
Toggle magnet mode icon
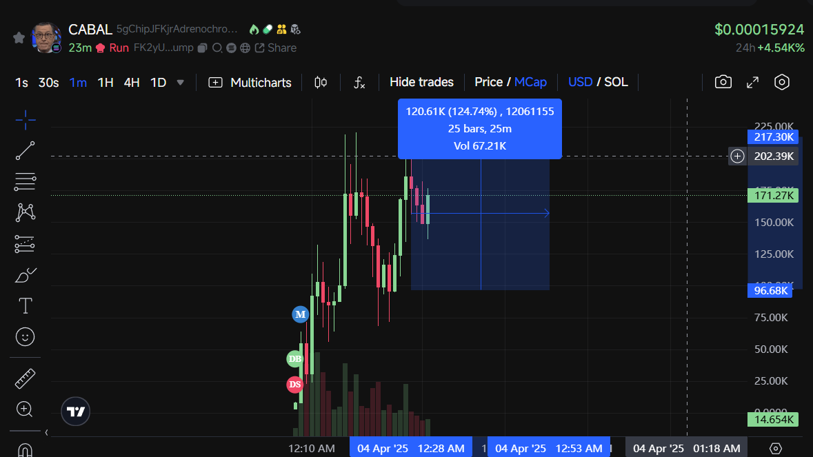[x=25, y=449]
